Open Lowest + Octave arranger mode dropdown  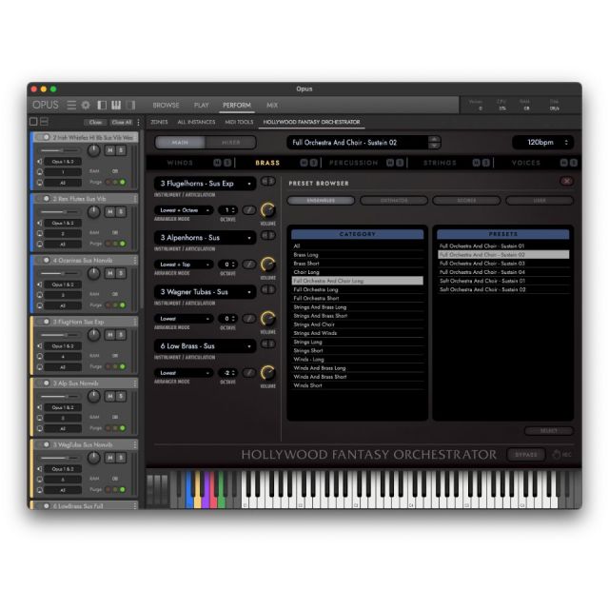(184, 210)
